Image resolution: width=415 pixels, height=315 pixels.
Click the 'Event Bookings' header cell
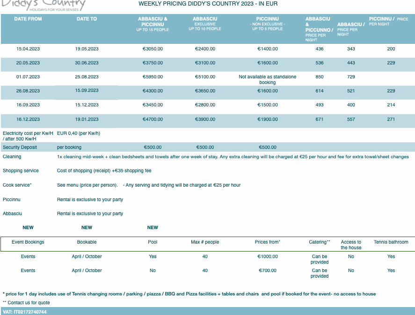(28, 242)
